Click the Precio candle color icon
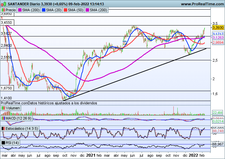225x159 pixels. pos(3,10)
